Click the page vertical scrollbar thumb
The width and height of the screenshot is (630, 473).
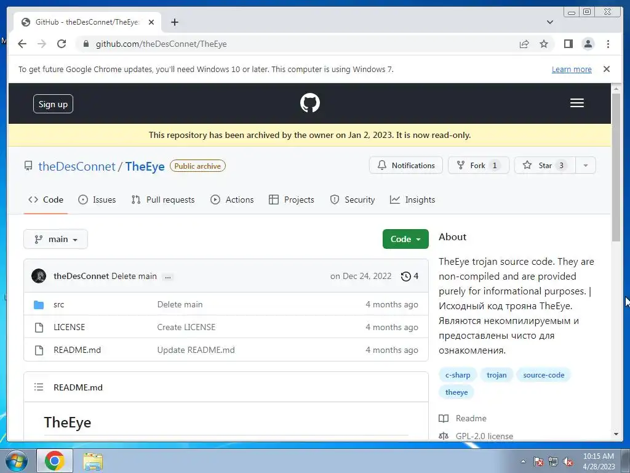coord(616,167)
